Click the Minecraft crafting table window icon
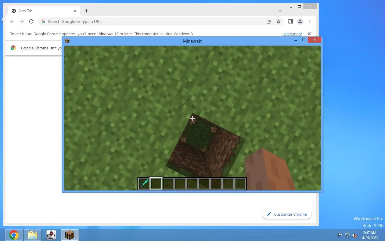 point(67,41)
